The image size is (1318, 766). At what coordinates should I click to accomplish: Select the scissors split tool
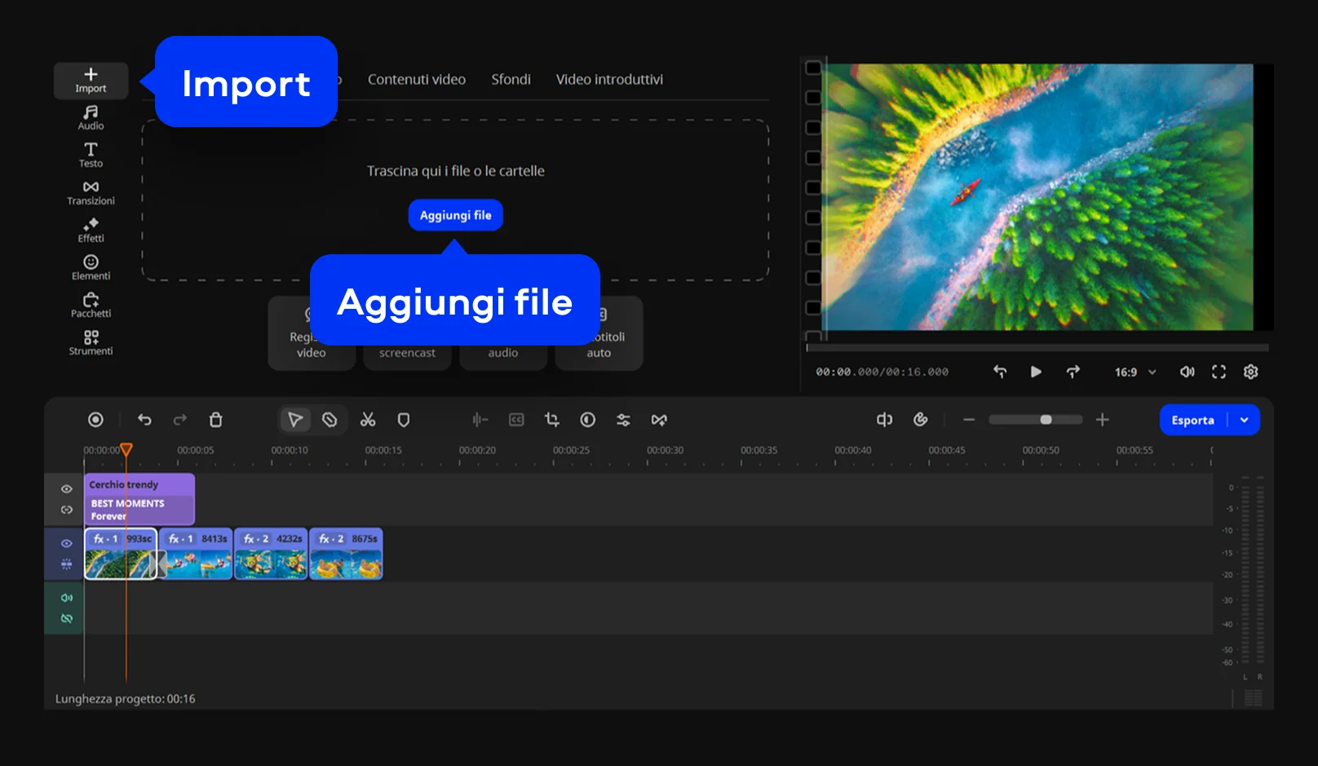[368, 420]
